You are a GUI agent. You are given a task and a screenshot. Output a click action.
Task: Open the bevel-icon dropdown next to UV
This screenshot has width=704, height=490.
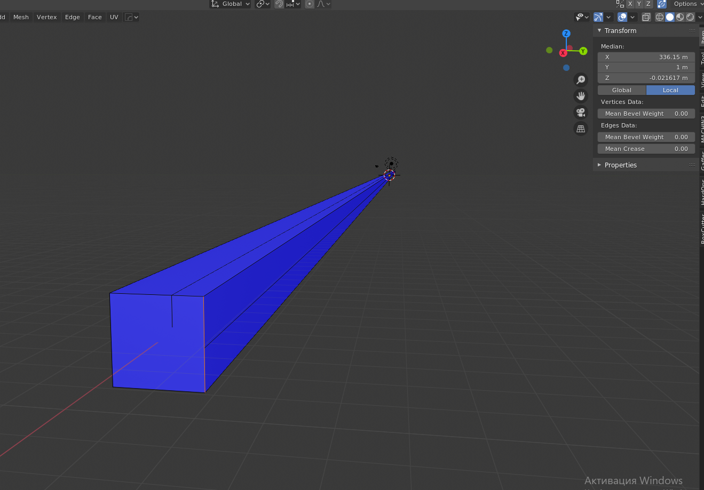tap(131, 17)
